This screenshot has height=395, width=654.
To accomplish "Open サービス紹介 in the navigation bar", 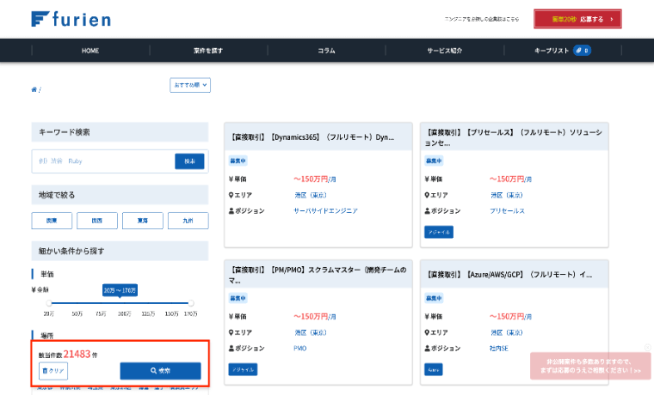I will point(445,51).
